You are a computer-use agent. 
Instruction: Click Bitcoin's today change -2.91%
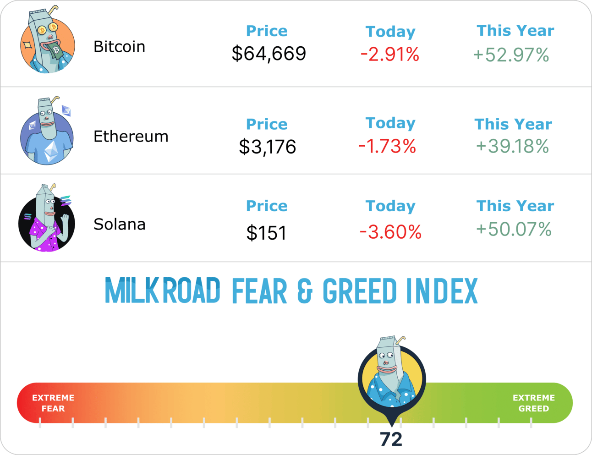[x=390, y=55]
